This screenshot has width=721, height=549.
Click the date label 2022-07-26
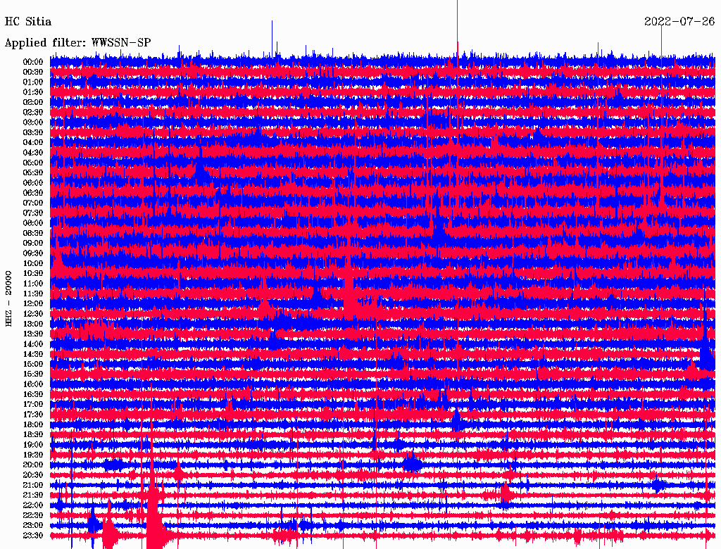679,22
